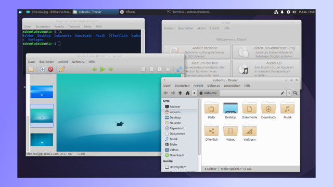Open file folder icon in Bildbetrachter toolbar
333x187 pixels.
[31, 69]
